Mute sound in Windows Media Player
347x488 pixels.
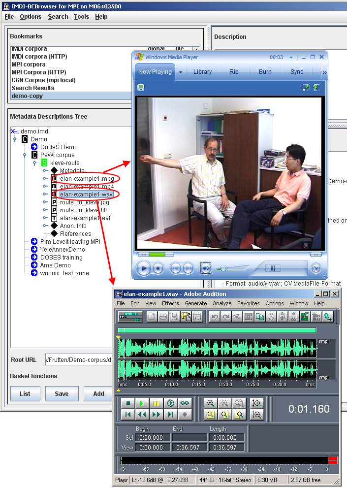pos(205,268)
